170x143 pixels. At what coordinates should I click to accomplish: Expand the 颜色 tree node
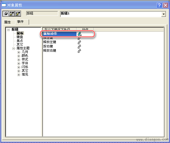coord(19,56)
